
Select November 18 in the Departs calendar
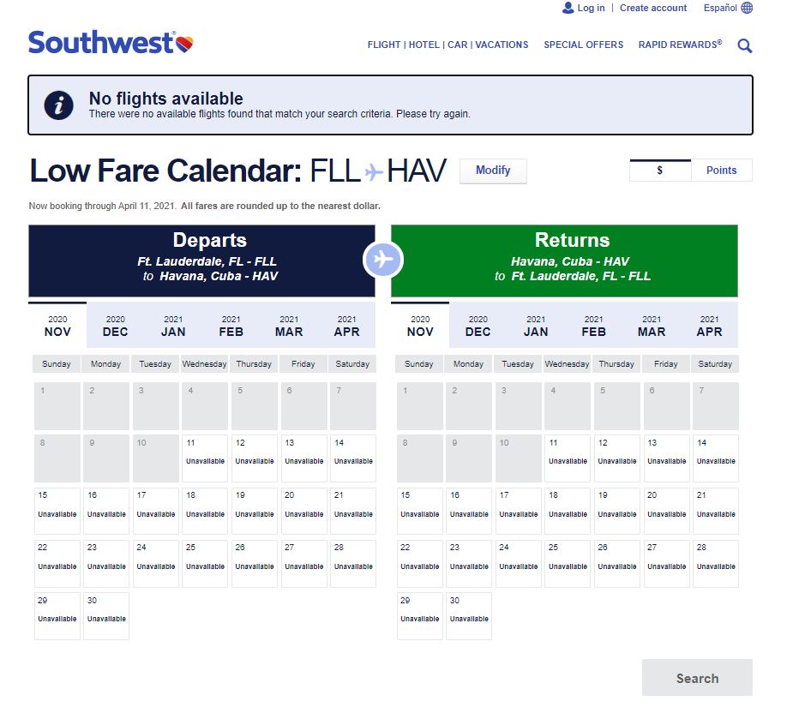205,511
